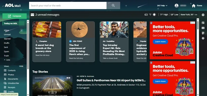Viewport: 207px width, 96px height.
Task: Open the contacts card icon in right rail
Action: pos(203,23)
